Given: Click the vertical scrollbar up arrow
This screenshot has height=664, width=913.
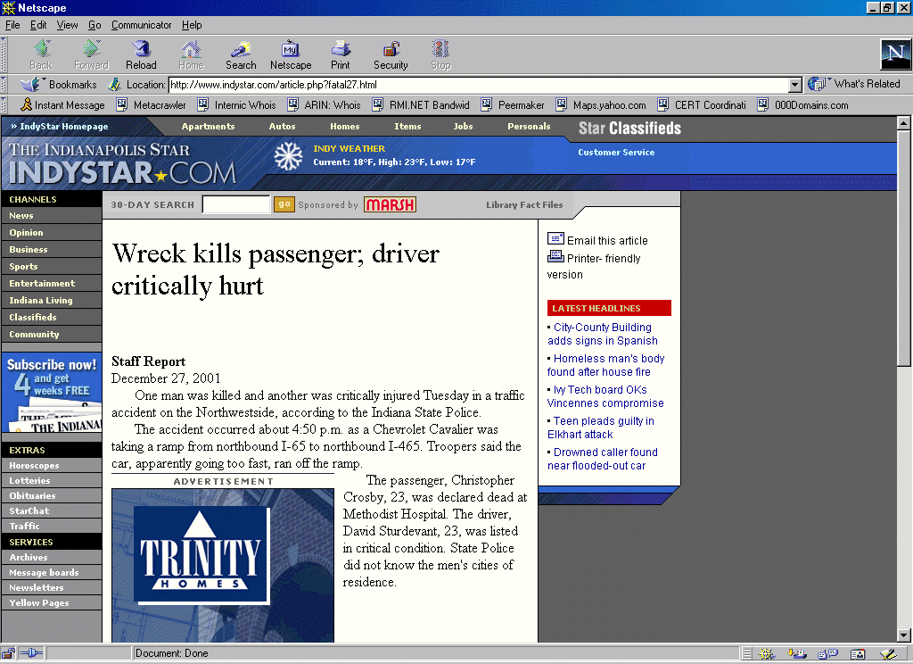Looking at the screenshot, I should coord(903,123).
